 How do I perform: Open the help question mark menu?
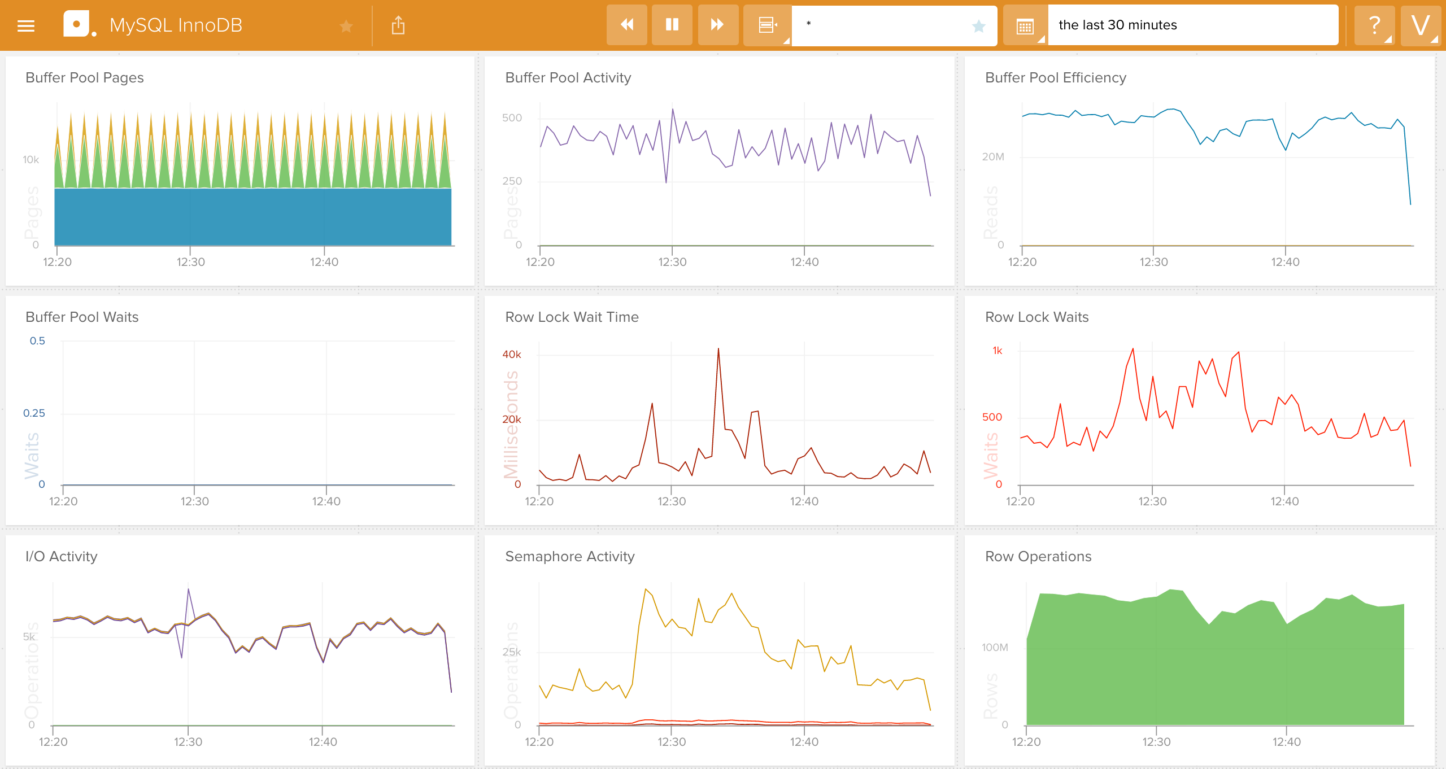click(x=1375, y=25)
